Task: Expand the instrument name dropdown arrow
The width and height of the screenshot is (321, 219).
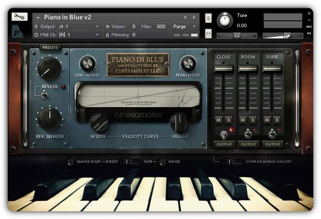Action: pyautogui.click(x=38, y=17)
